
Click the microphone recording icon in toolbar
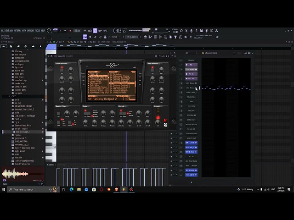191,31
